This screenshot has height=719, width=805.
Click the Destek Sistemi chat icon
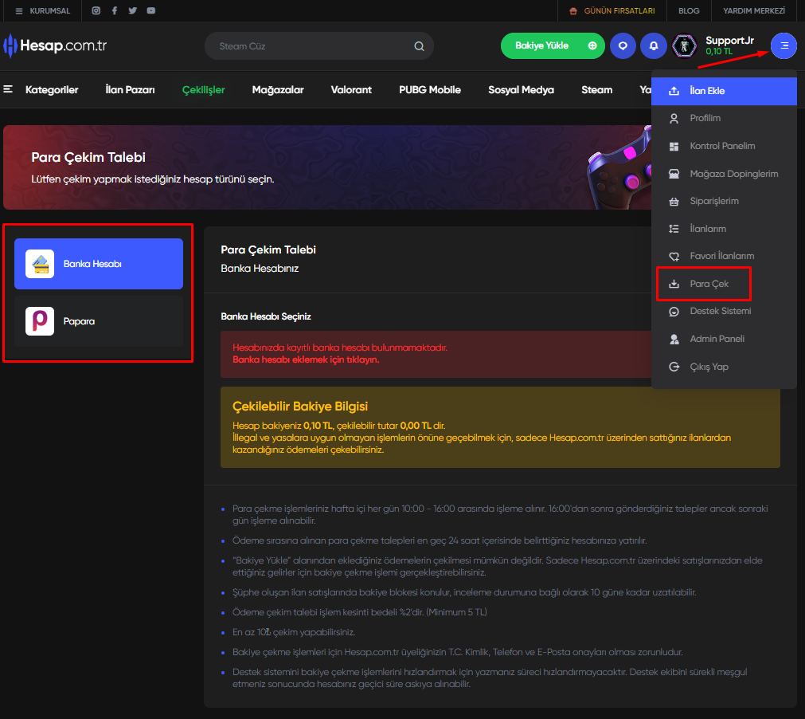674,312
